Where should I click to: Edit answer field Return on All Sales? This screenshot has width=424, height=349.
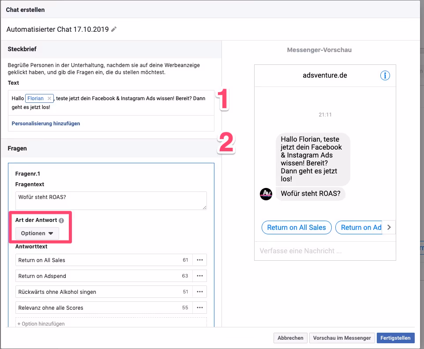click(104, 260)
